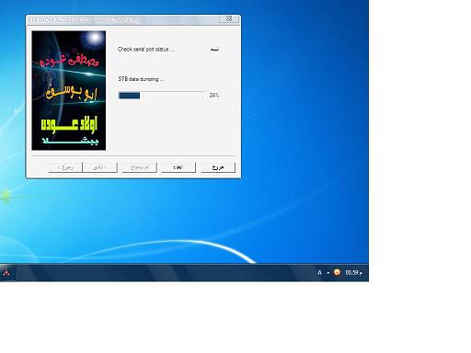This screenshot has width=471, height=353.
Task: Click the STB data dumping progress bar
Action: [162, 96]
